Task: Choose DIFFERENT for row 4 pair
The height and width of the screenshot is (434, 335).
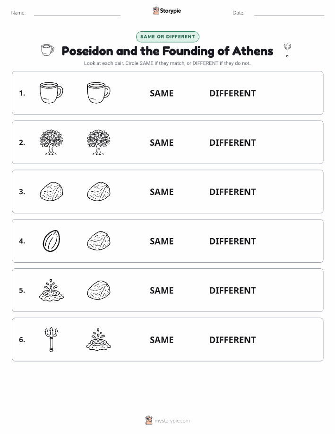Action: pyautogui.click(x=232, y=241)
